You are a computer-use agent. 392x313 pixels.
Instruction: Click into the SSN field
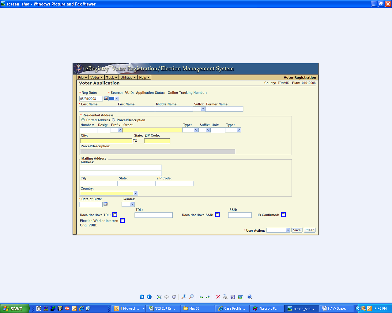[240, 215]
